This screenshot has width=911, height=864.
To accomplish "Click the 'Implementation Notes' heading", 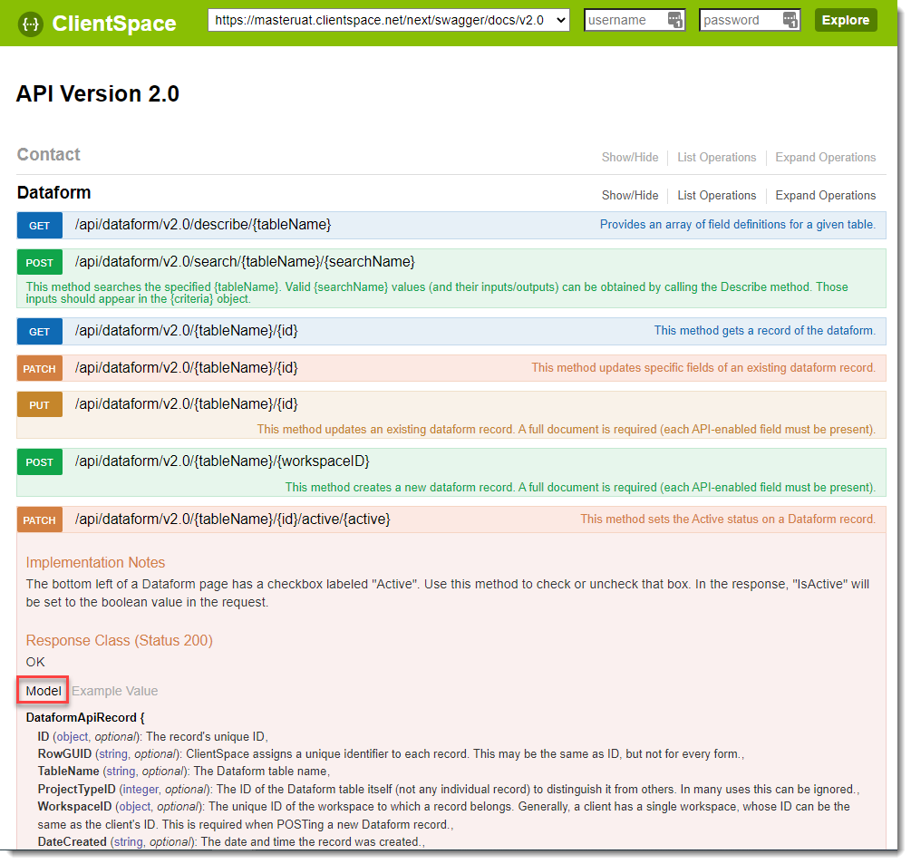I will coord(95,562).
